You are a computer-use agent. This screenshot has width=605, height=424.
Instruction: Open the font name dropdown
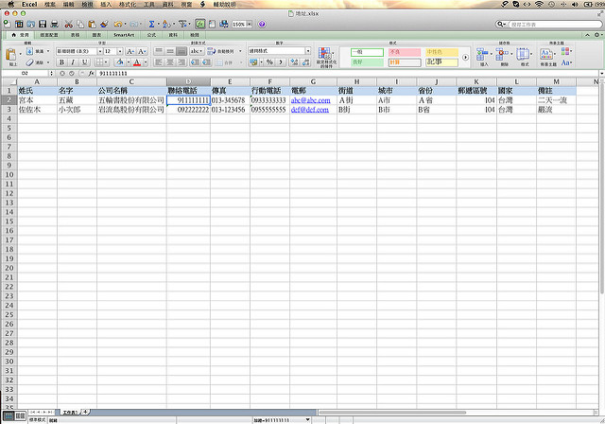click(x=100, y=51)
